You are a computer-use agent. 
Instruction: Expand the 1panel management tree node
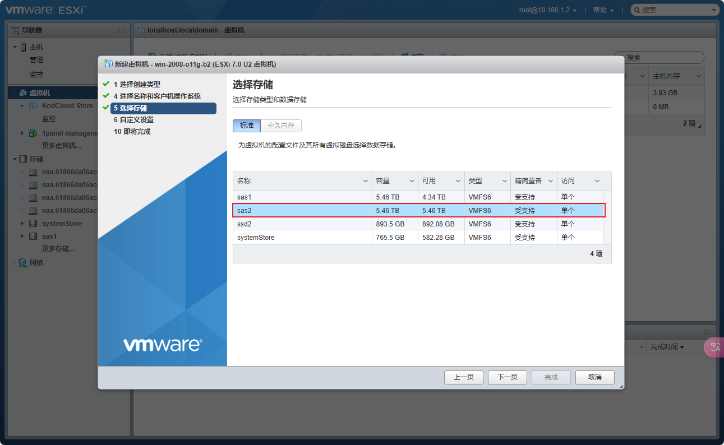(x=22, y=133)
